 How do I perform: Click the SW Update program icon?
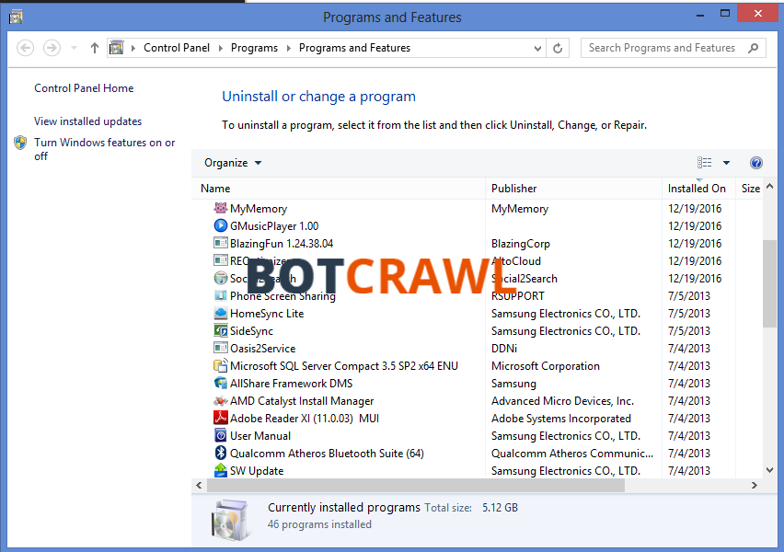coord(220,470)
